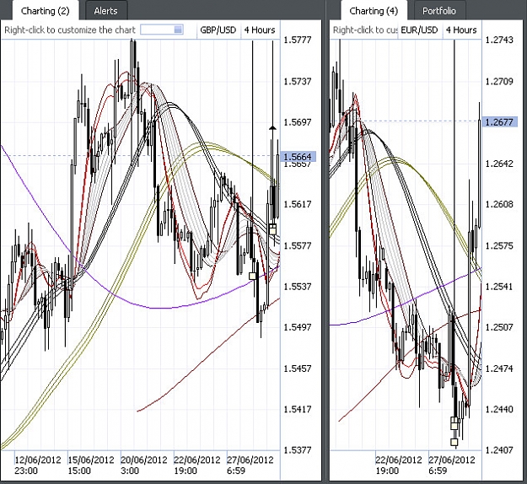The height and width of the screenshot is (484, 527).
Task: Select the 1.2474 price axis label
Action: click(x=499, y=368)
